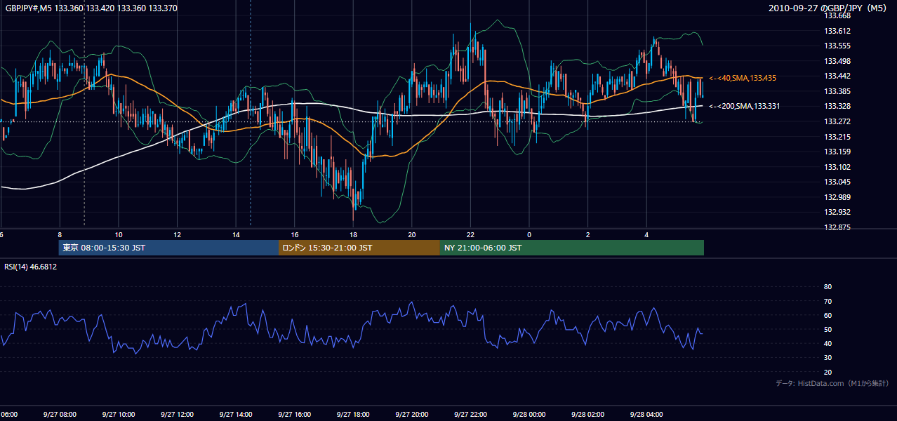This screenshot has width=897, height=421.
Task: Click the 9/27 10:00 date axis label
Action: tap(118, 415)
